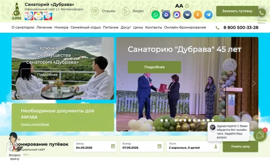Viewport: 270px width, 168px height.
Task: Open the Telegram social icon
Action: [x=208, y=15]
